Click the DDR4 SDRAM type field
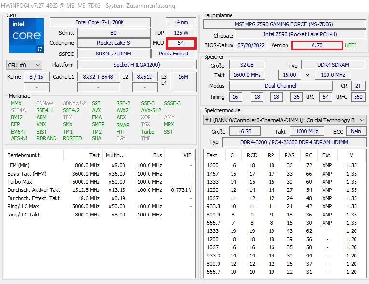The width and height of the screenshot is (369, 284). (x=333, y=65)
